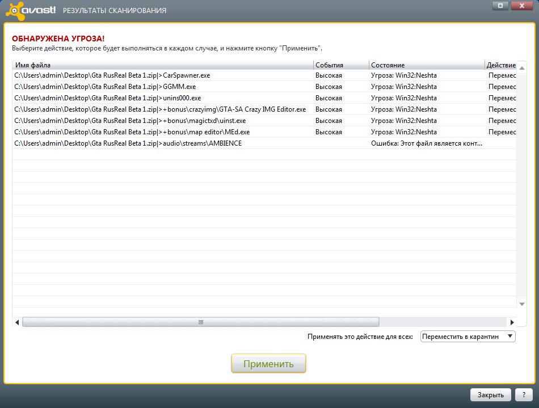Click the avast! logo in title bar

click(x=30, y=10)
